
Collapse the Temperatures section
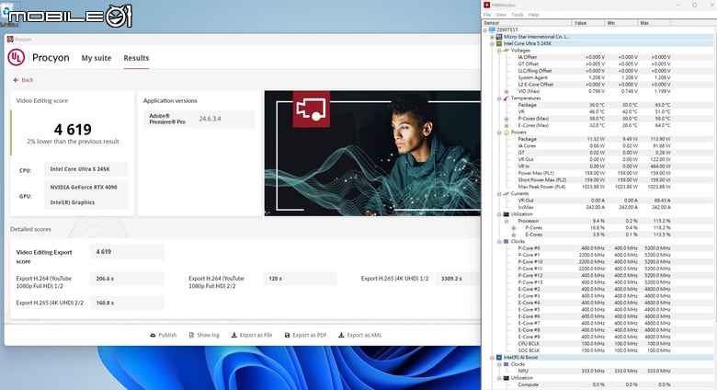[x=499, y=98]
